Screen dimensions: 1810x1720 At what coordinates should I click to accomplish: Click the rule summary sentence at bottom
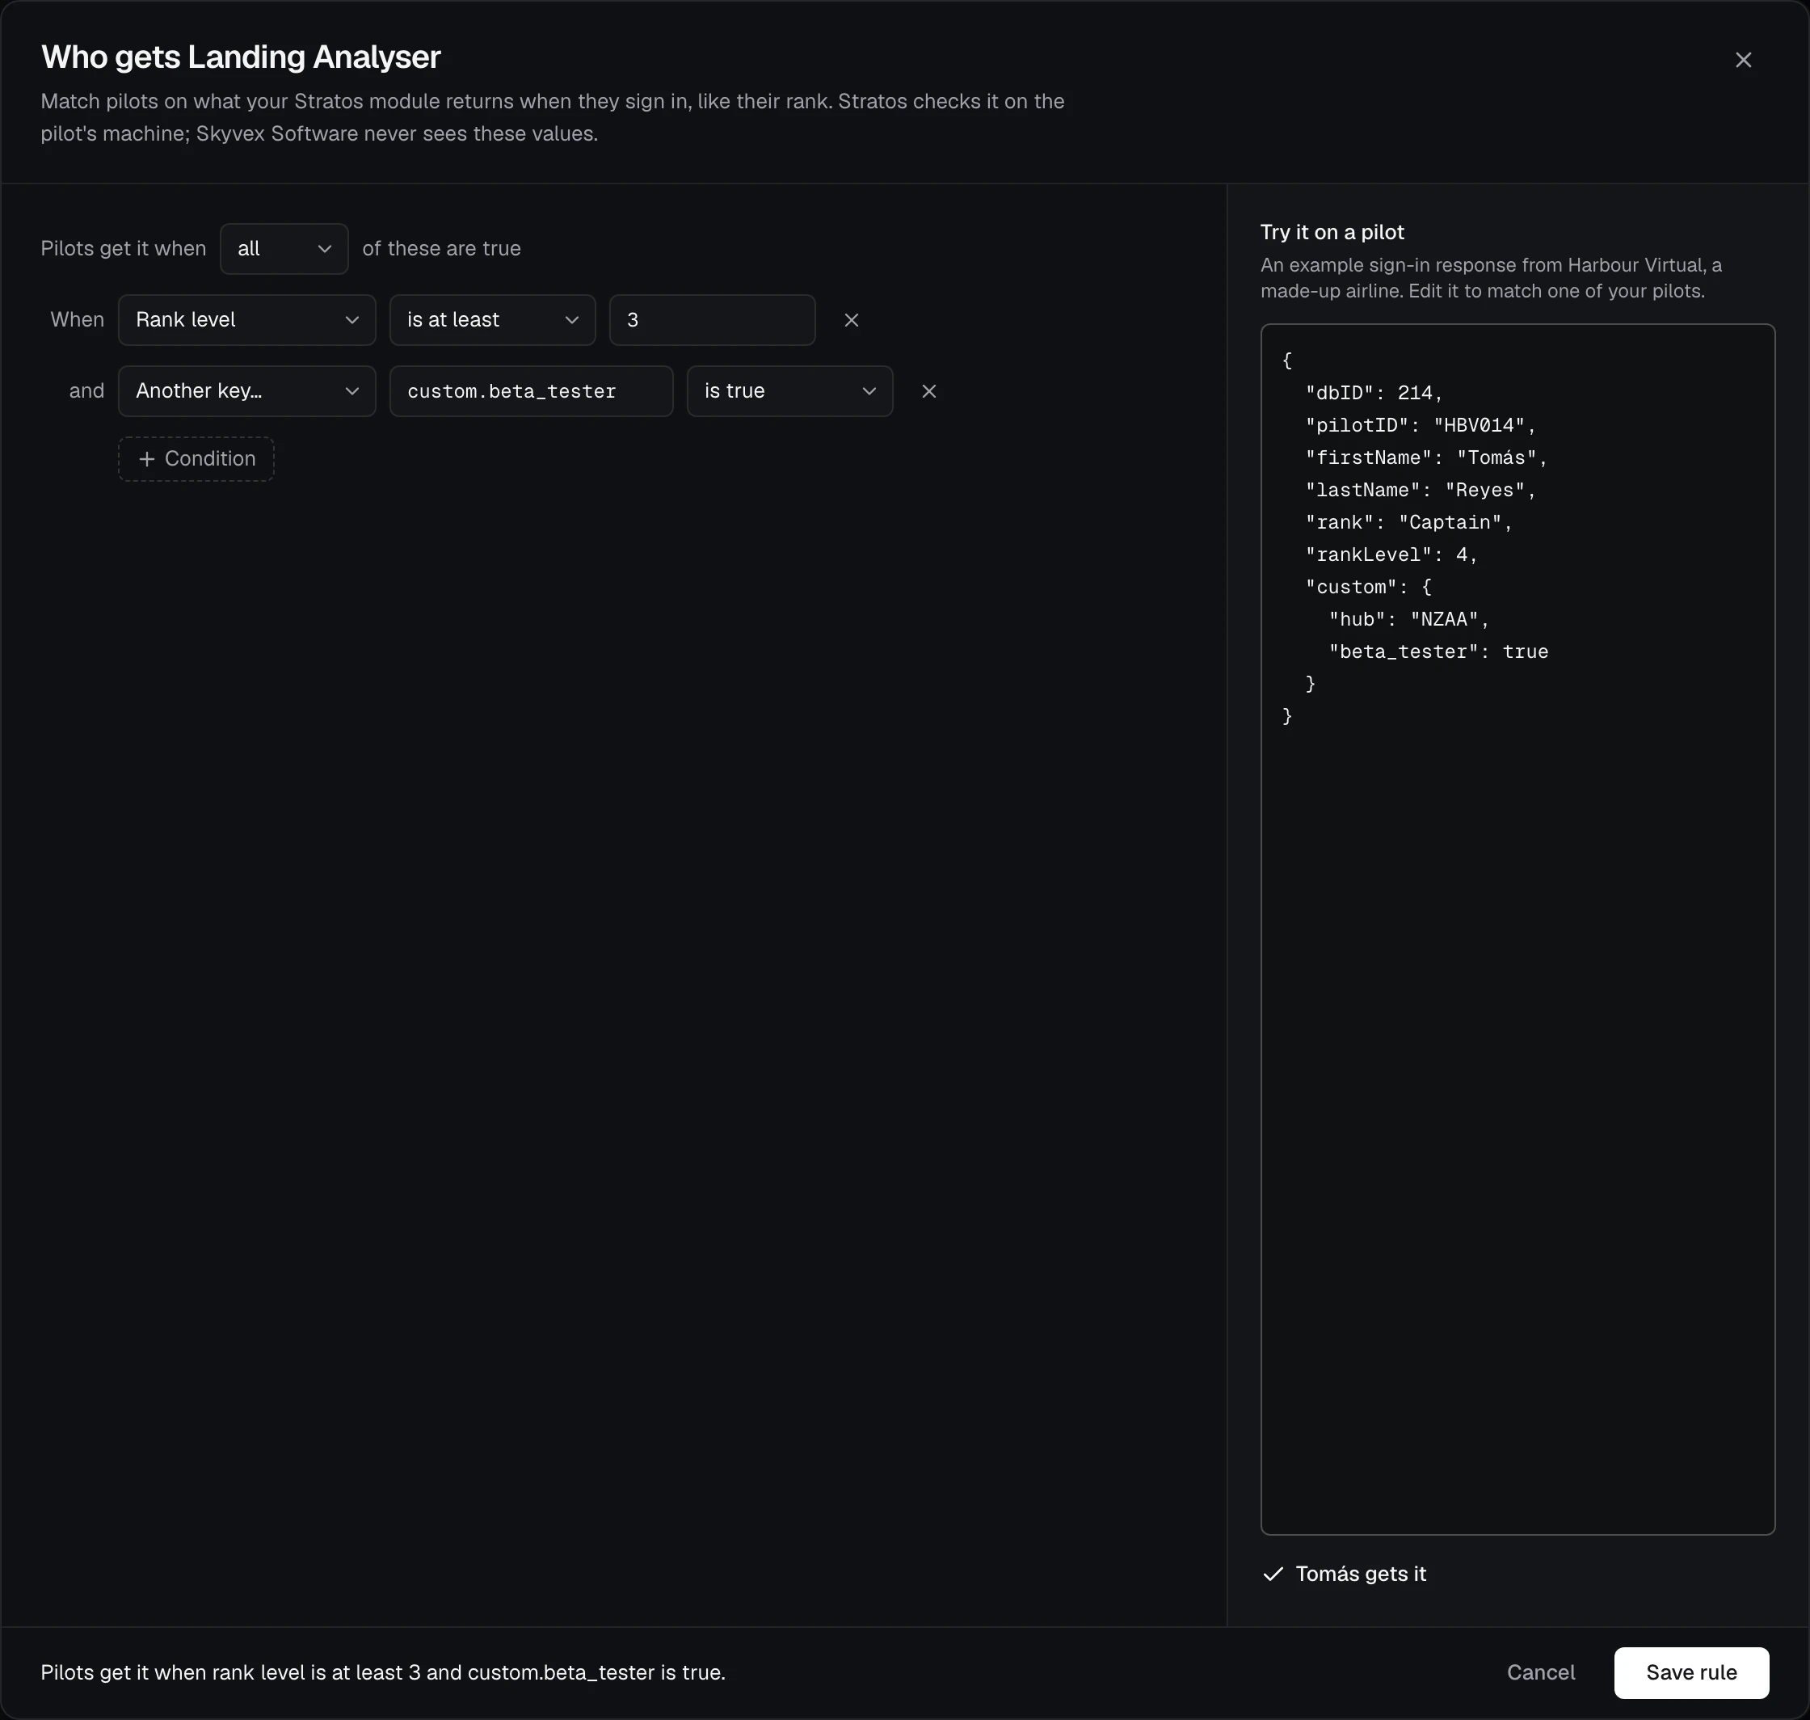click(x=383, y=1672)
